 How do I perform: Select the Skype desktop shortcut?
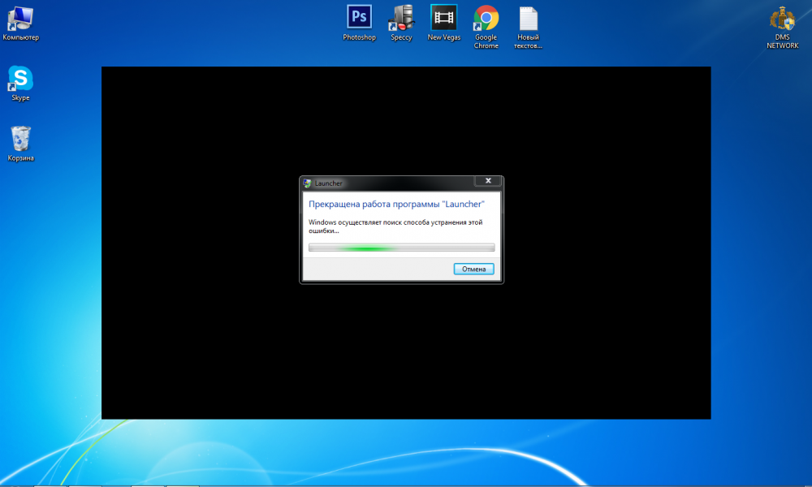20,79
